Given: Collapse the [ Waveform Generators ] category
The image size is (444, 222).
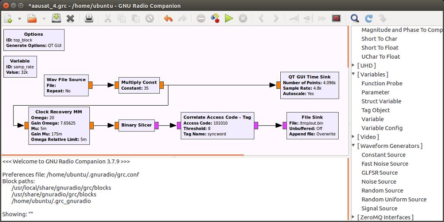Looking at the screenshot, I should [353, 145].
